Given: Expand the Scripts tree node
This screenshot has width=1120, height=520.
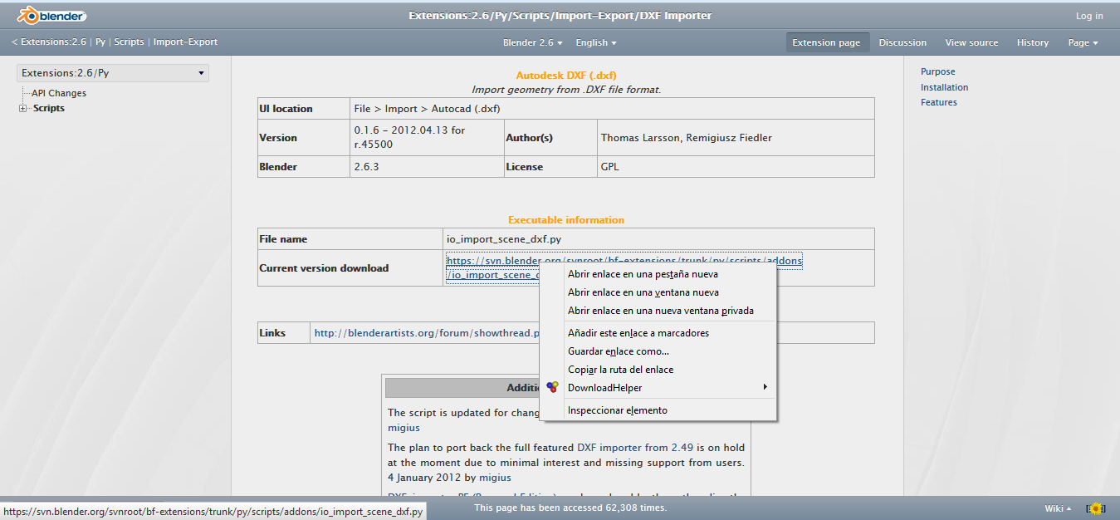Looking at the screenshot, I should click(x=23, y=109).
